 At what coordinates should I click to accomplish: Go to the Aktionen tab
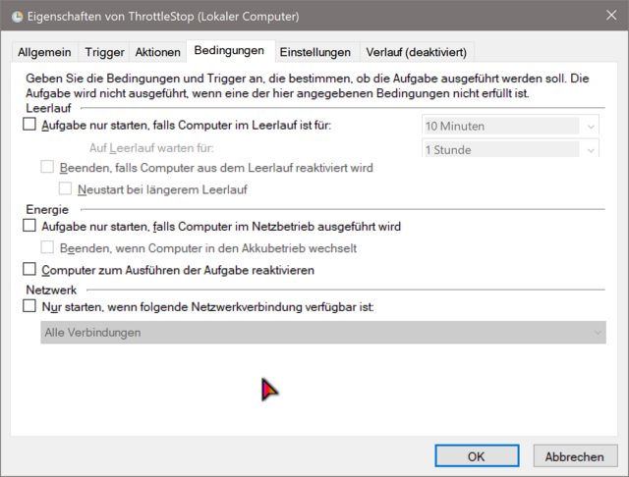(157, 52)
